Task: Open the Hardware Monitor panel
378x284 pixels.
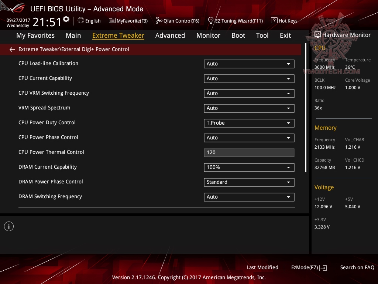Action: (342, 34)
